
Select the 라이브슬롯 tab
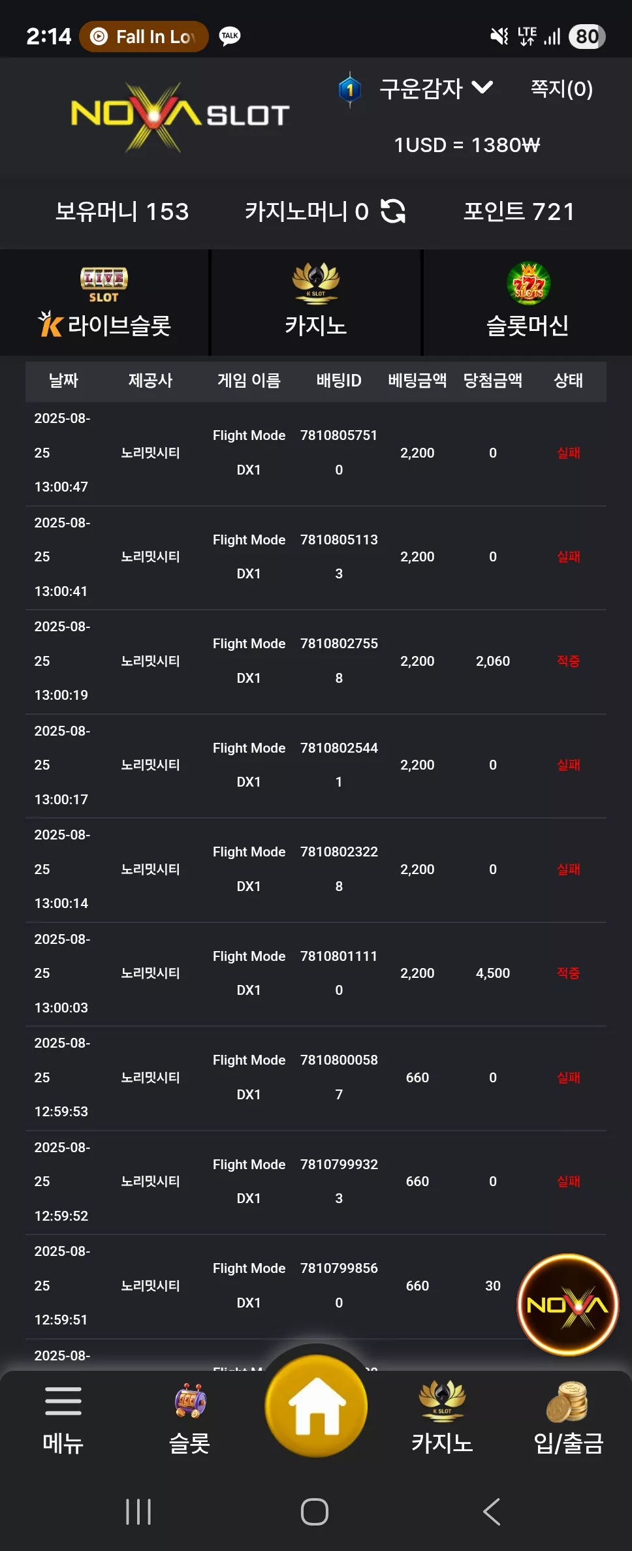(x=104, y=302)
